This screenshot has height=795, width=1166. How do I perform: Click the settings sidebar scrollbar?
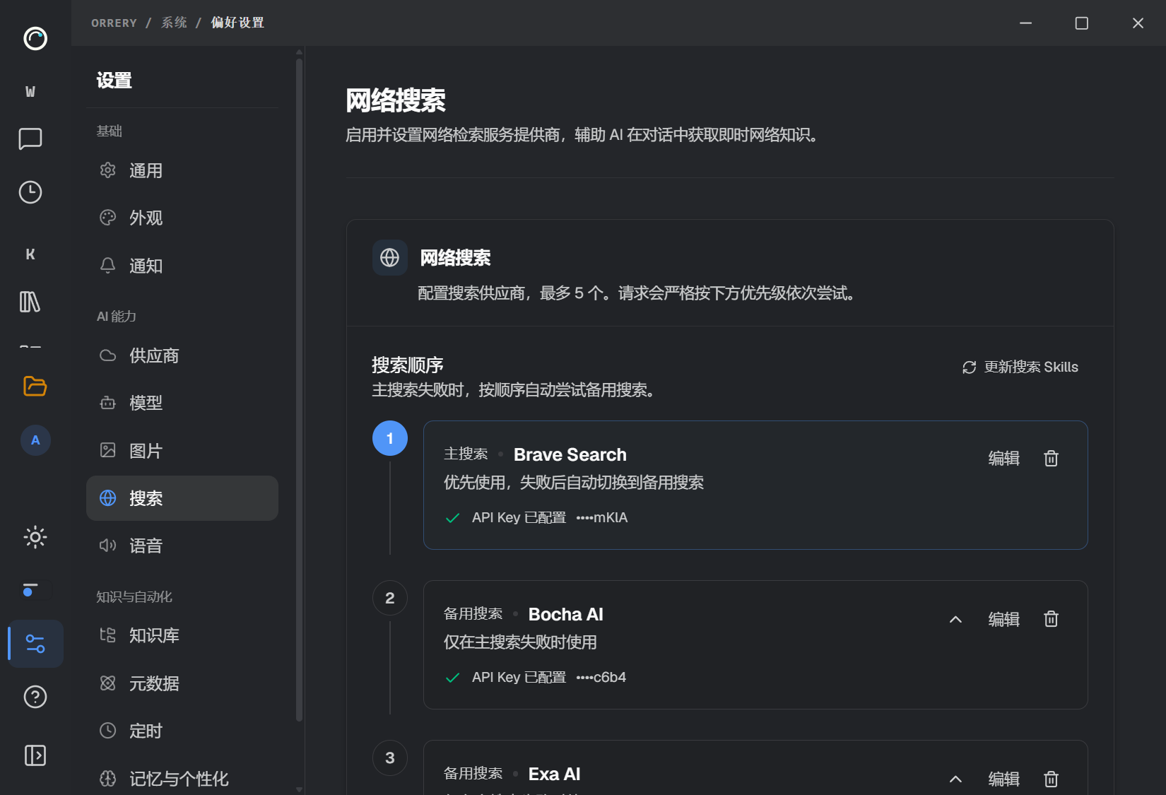tap(300, 389)
